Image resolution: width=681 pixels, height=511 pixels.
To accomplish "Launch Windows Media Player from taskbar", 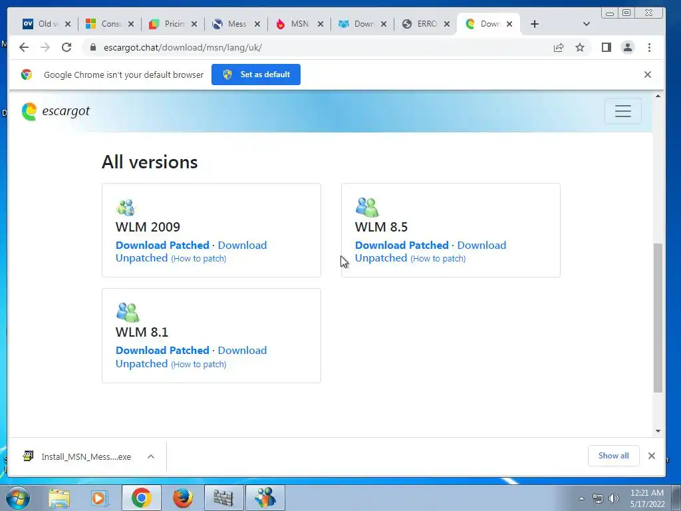I will (99, 498).
